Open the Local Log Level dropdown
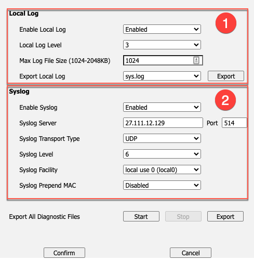 pyautogui.click(x=162, y=45)
